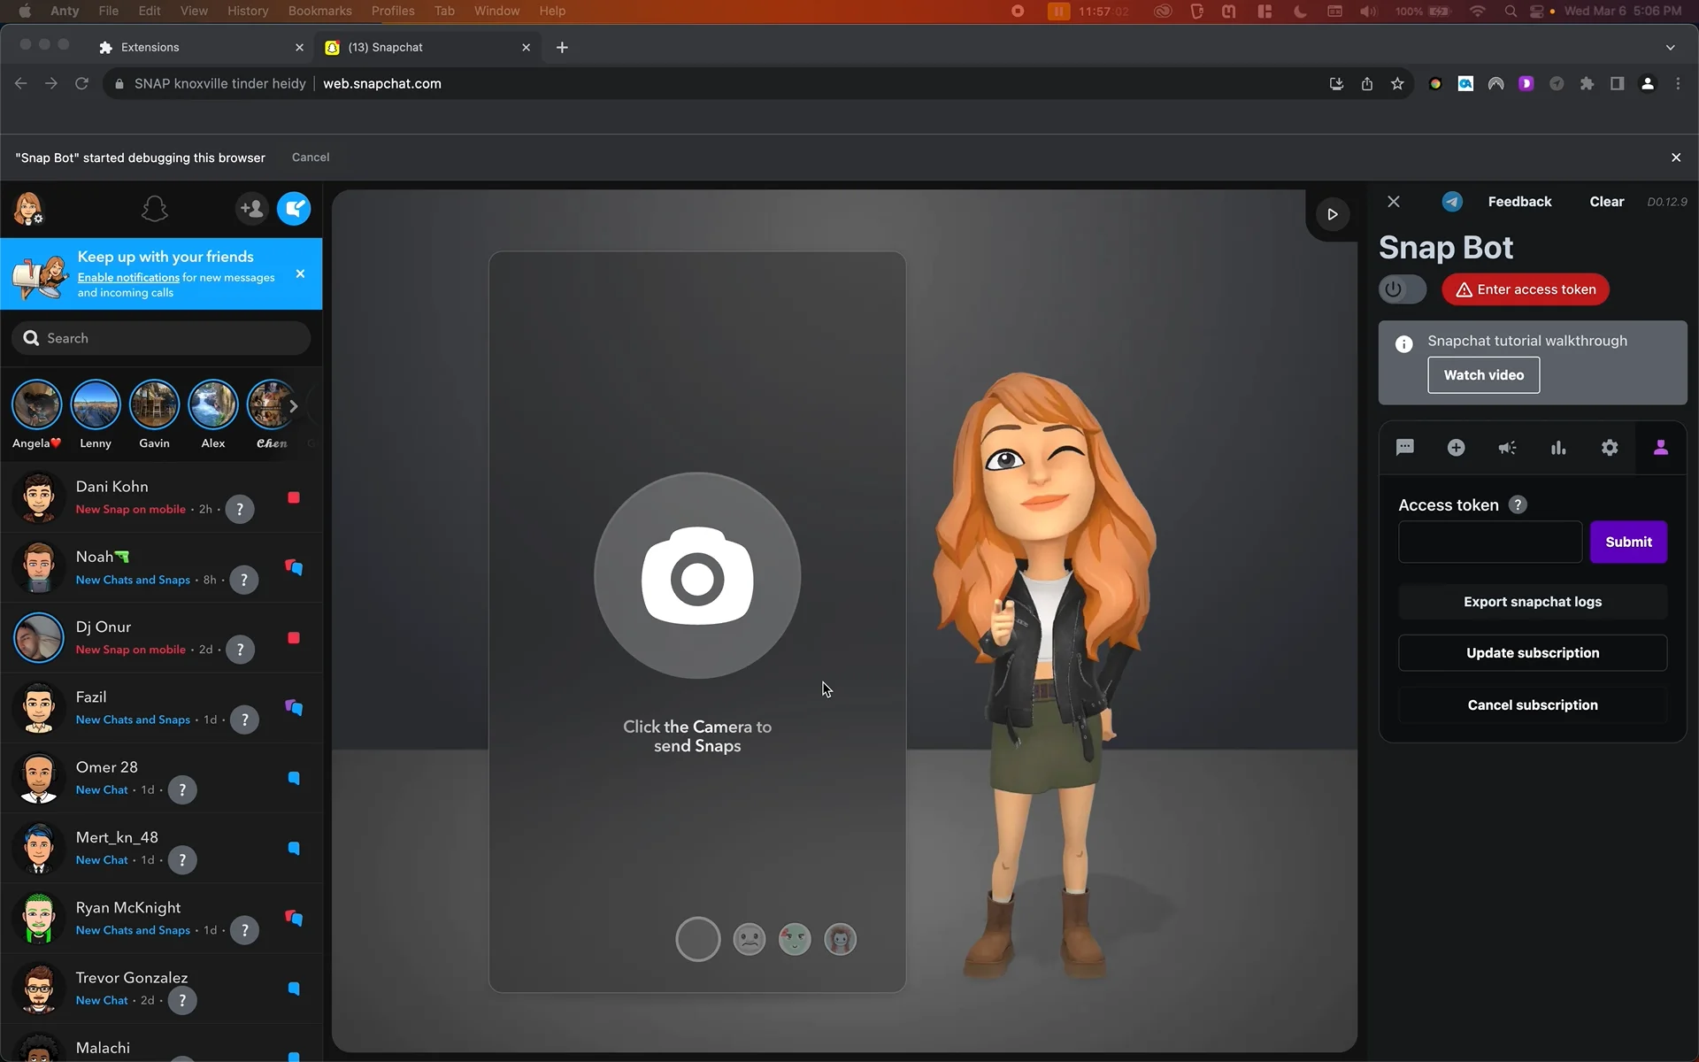1699x1062 pixels.
Task: Click the play arrow panel toggle
Action: point(1333,214)
